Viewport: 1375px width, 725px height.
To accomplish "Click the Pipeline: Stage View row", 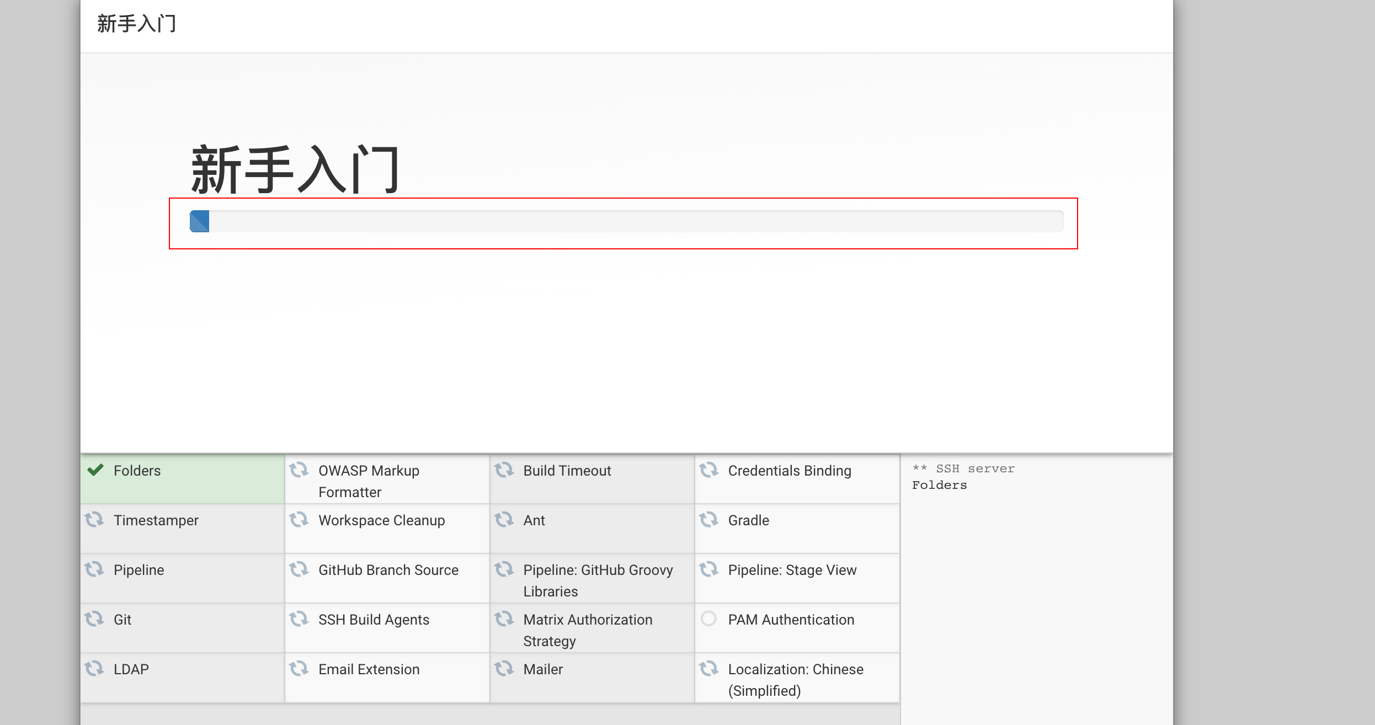I will pos(792,570).
